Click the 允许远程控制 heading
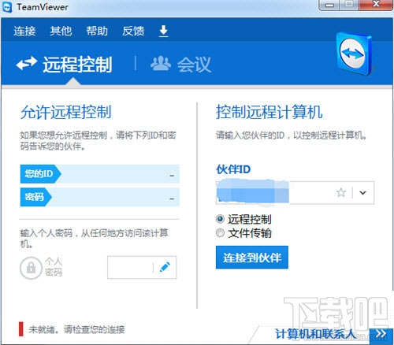This screenshot has height=345, width=394. [x=66, y=112]
